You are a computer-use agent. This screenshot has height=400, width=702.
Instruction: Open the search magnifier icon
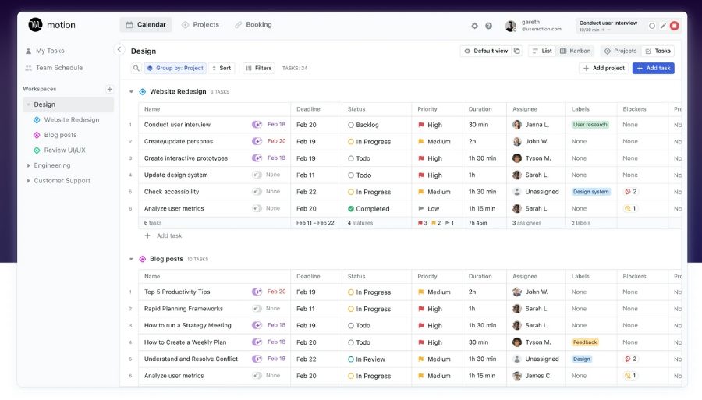tap(136, 68)
